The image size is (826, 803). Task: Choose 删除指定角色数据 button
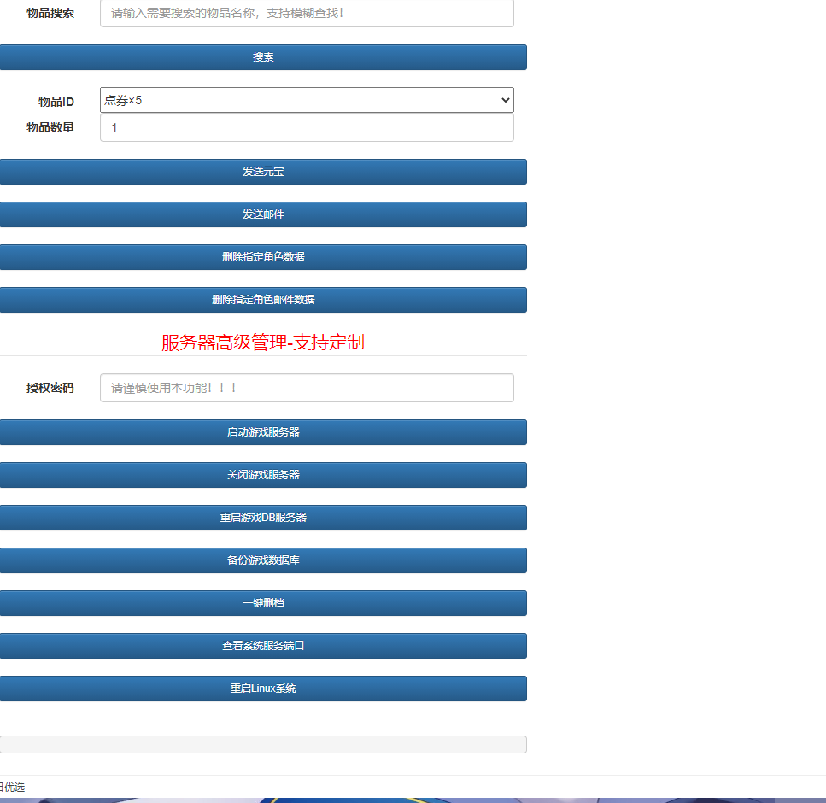[263, 257]
